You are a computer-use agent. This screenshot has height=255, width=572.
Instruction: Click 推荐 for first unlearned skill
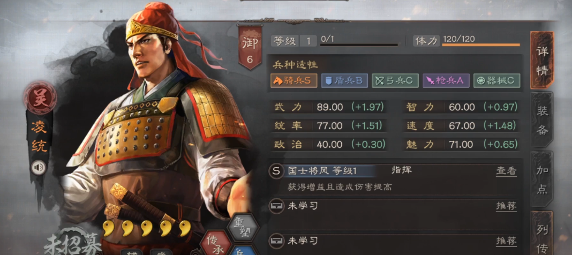tap(506, 206)
